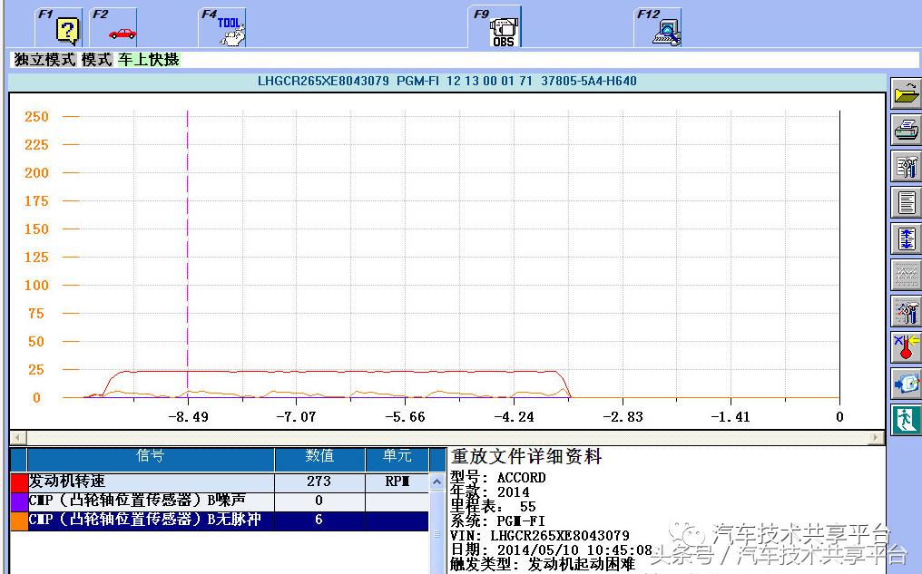Click the 触发类型: 发动机起动困难 line
This screenshot has width=922, height=574.
[x=543, y=565]
